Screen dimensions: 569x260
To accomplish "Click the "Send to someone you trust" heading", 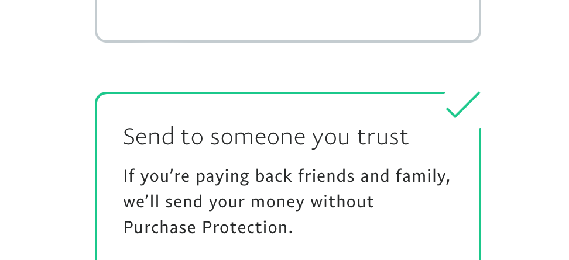I will (x=265, y=137).
